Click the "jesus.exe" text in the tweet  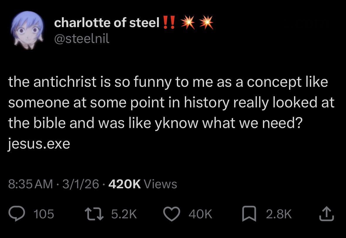[x=39, y=144]
